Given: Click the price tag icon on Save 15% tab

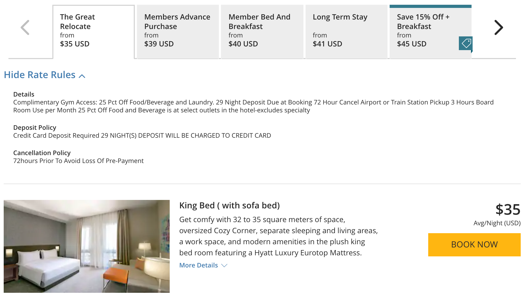Looking at the screenshot, I should 466,43.
